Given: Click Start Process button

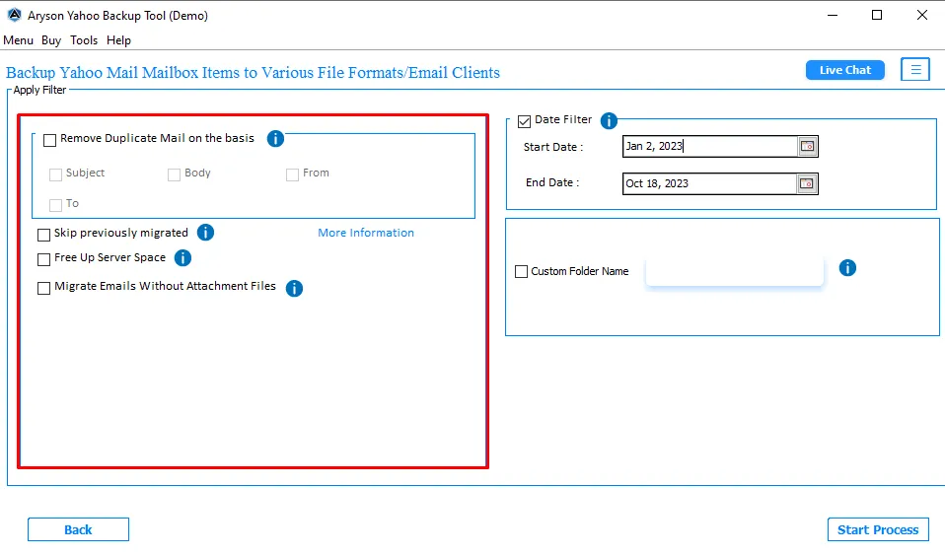Looking at the screenshot, I should [878, 529].
